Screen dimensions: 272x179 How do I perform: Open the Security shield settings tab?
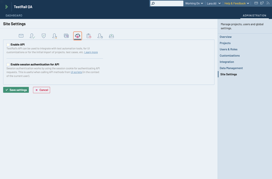pyautogui.click(x=44, y=36)
